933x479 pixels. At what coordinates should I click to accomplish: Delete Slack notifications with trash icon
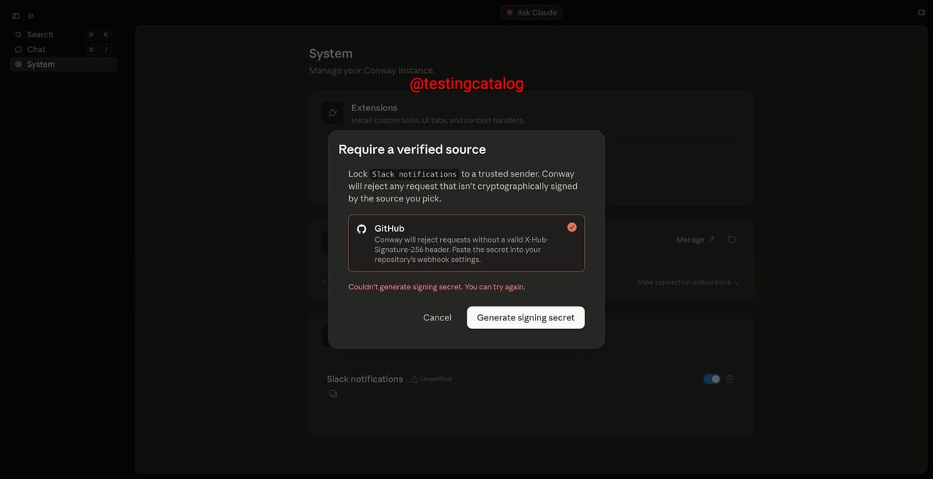click(729, 379)
